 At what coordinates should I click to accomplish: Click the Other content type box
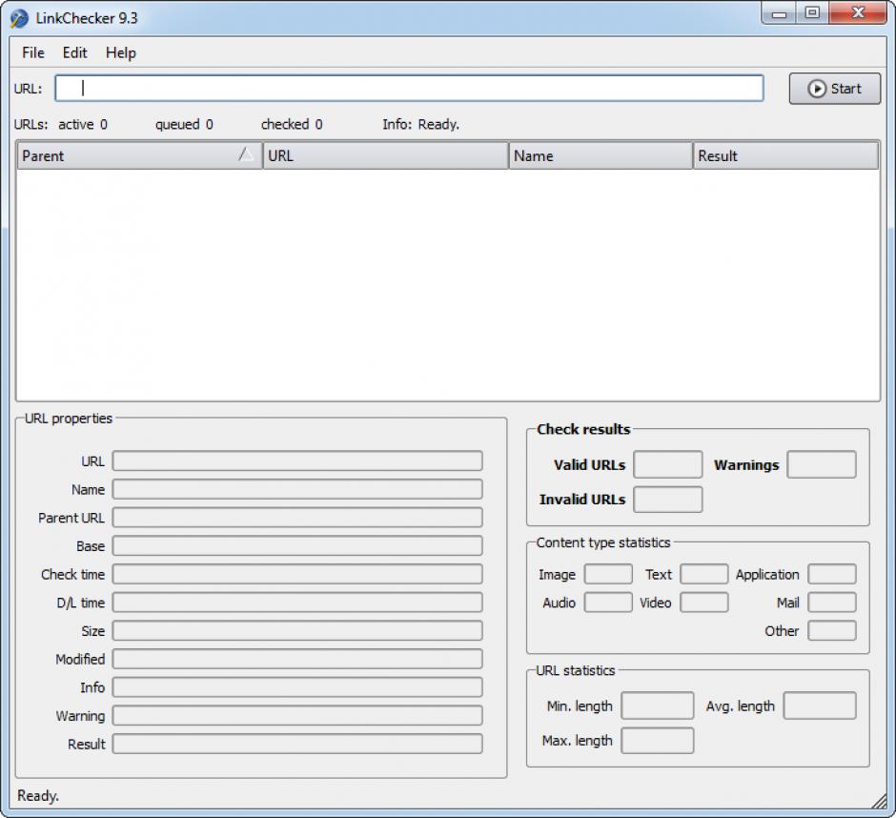[x=832, y=630]
